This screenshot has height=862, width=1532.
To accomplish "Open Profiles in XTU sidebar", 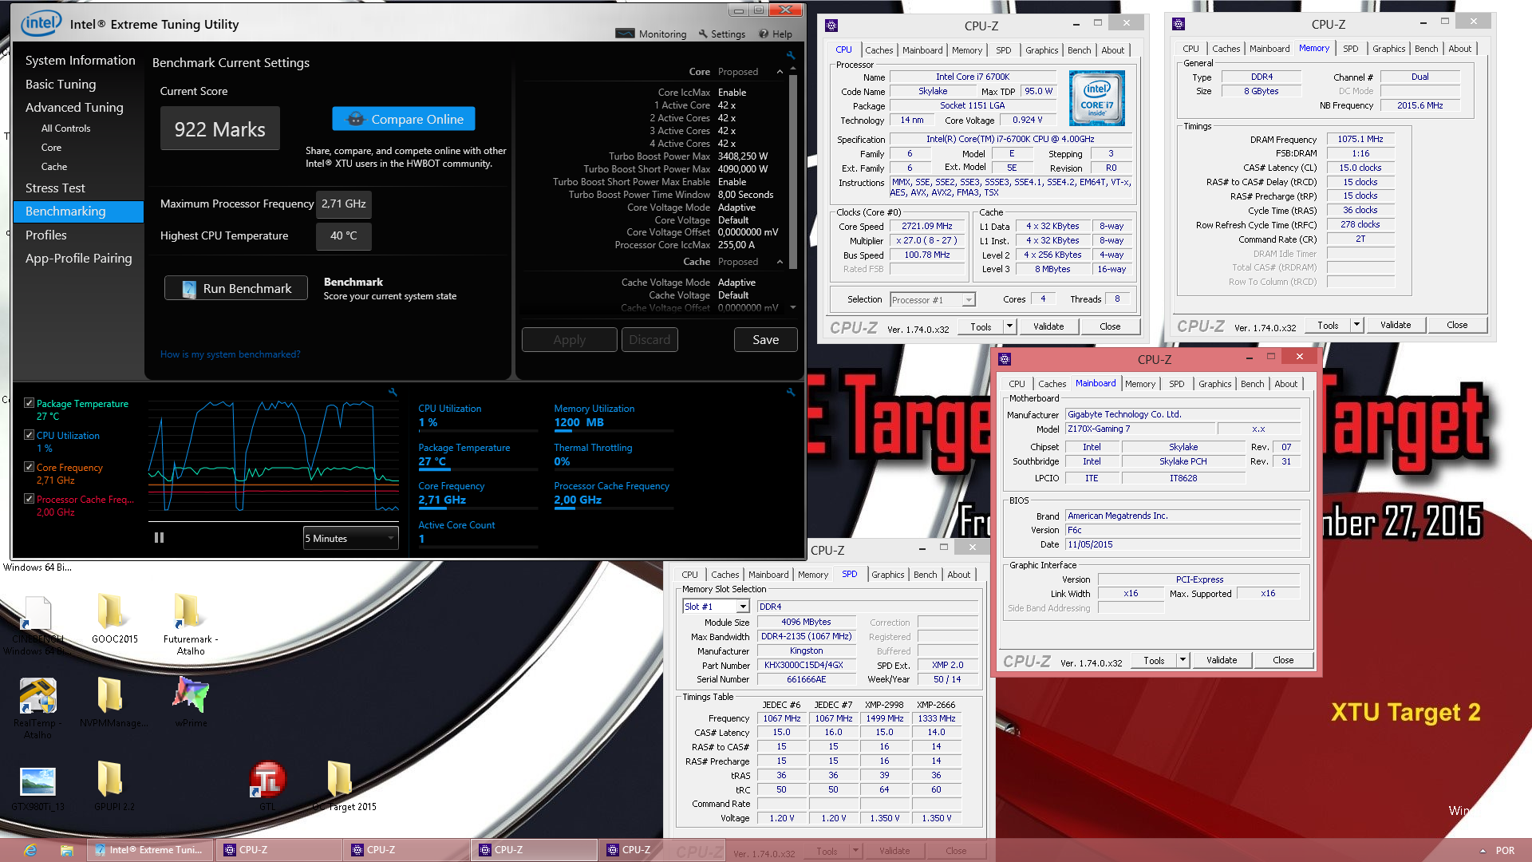I will point(45,235).
